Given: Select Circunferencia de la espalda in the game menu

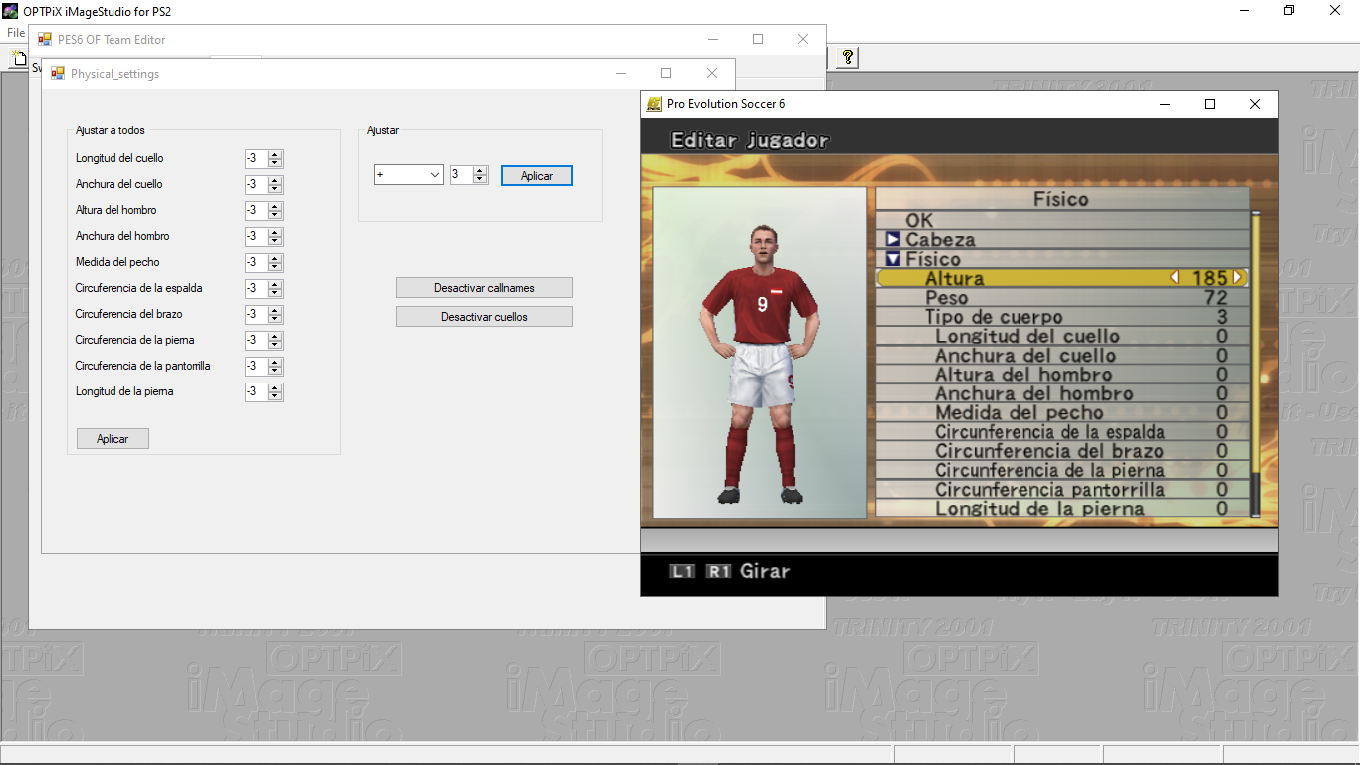Looking at the screenshot, I should click(x=1062, y=432).
